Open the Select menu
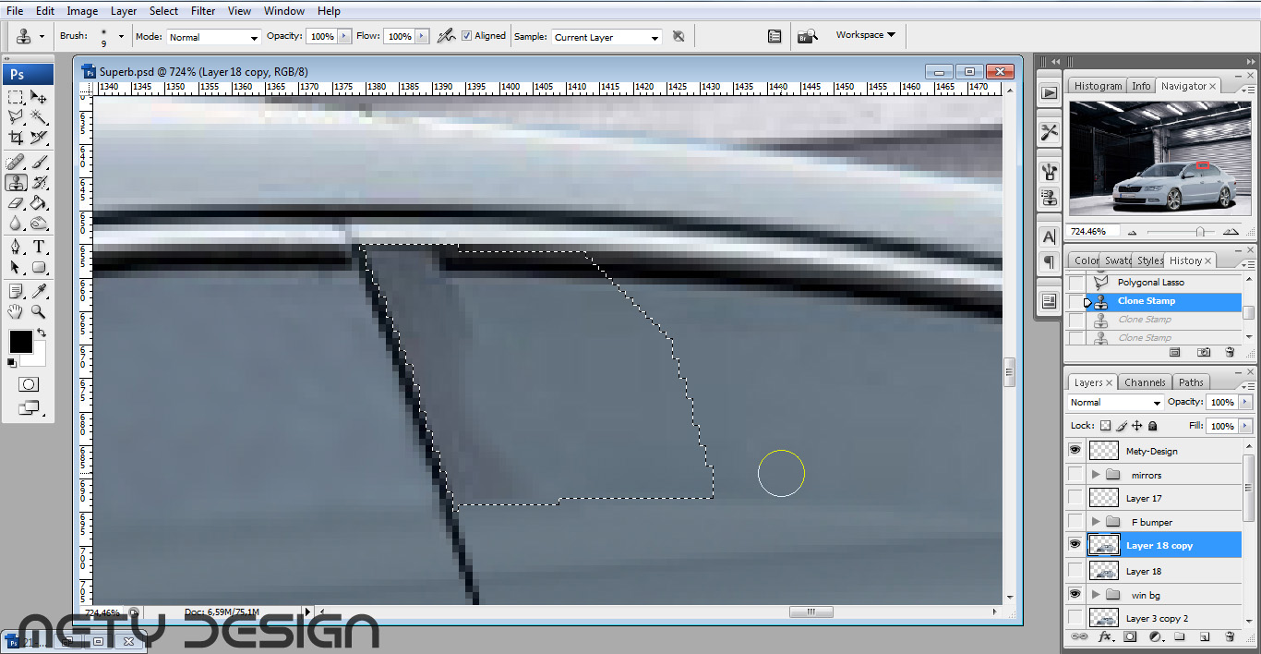The width and height of the screenshot is (1261, 654). pyautogui.click(x=163, y=11)
